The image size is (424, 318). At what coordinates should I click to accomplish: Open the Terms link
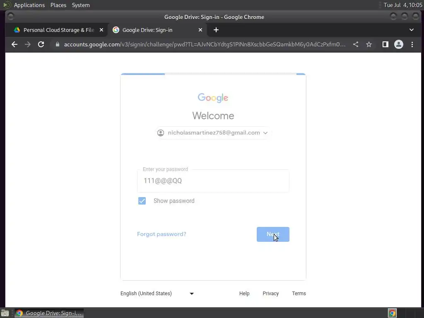point(299,294)
